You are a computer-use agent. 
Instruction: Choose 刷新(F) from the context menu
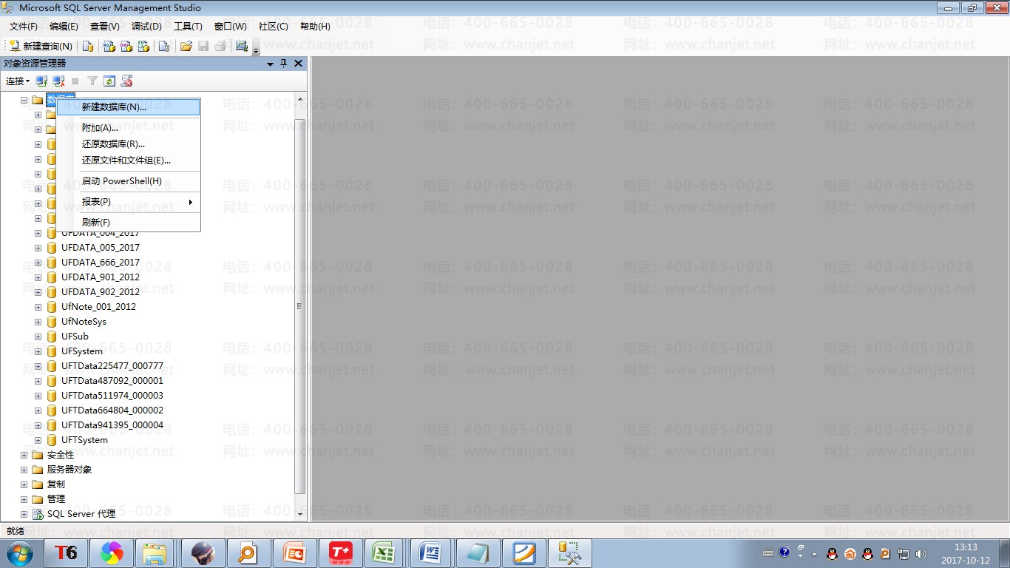tap(129, 223)
